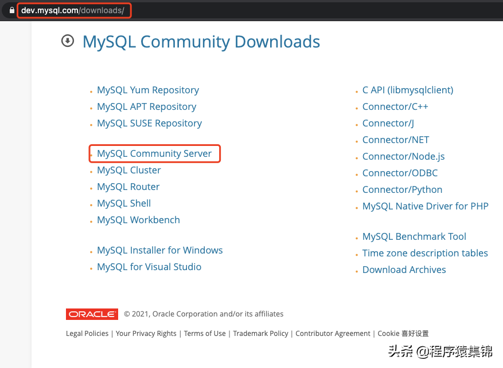Click the lock icon in address bar
Image resolution: width=503 pixels, height=368 pixels.
pos(12,10)
